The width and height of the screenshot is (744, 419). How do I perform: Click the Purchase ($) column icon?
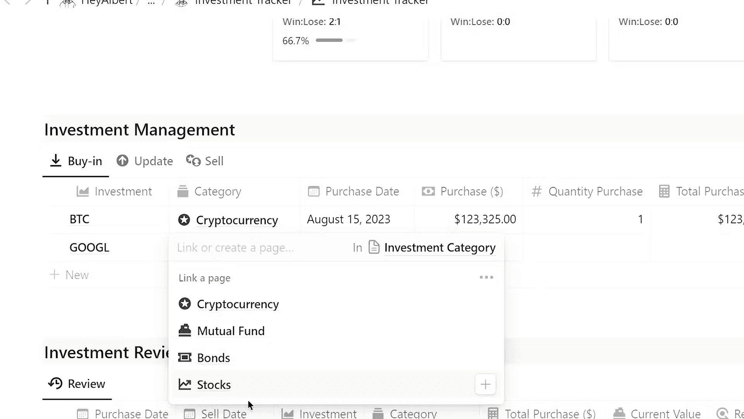(x=429, y=191)
